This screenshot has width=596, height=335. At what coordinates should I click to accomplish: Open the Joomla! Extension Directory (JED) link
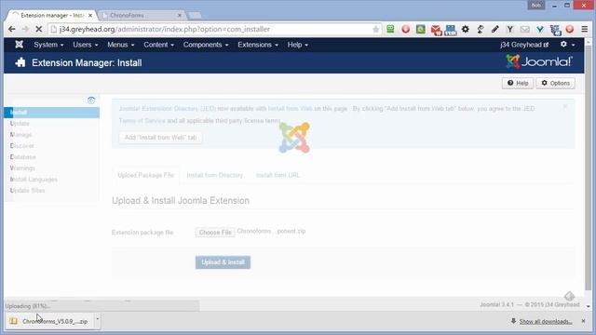[x=168, y=109]
